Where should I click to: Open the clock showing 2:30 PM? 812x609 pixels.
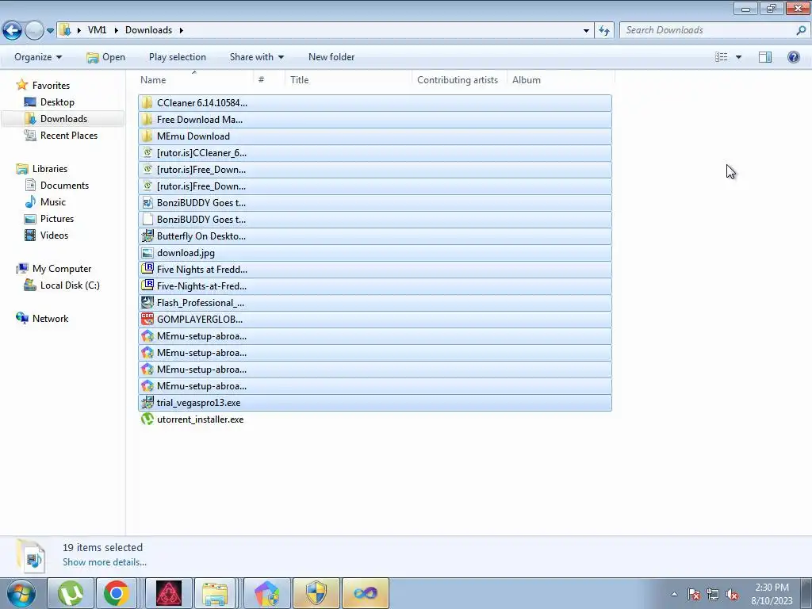pyautogui.click(x=772, y=594)
